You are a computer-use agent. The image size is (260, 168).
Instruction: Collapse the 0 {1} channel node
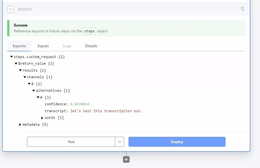pos(29,84)
